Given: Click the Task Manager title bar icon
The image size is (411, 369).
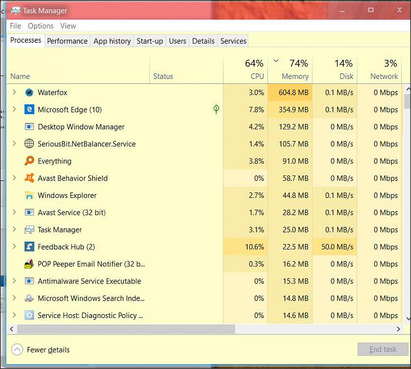Looking at the screenshot, I should pyautogui.click(x=15, y=10).
